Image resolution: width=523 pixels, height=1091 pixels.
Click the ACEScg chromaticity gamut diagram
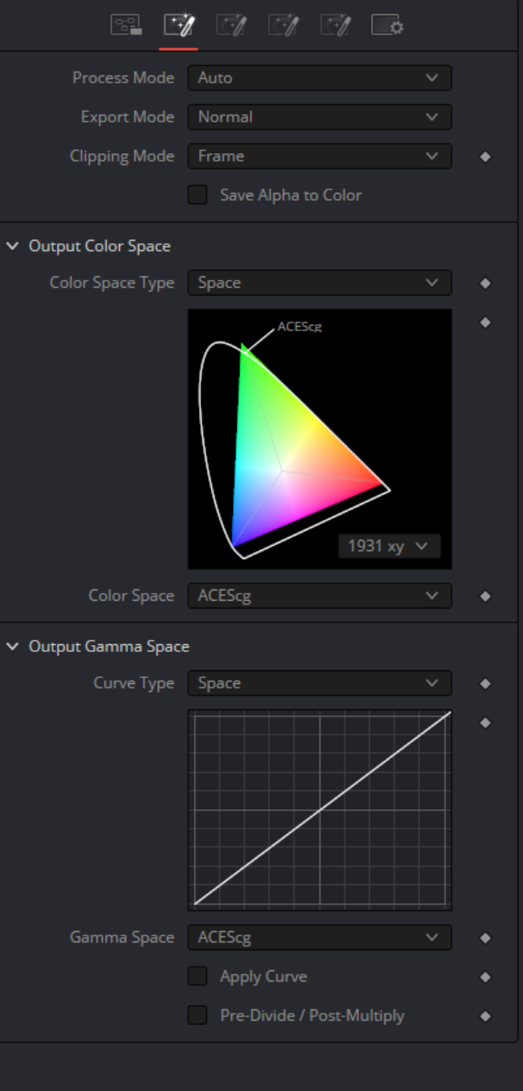(x=320, y=439)
